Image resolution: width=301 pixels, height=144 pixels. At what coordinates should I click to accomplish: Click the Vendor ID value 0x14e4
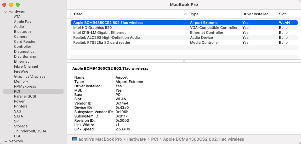[122, 103]
